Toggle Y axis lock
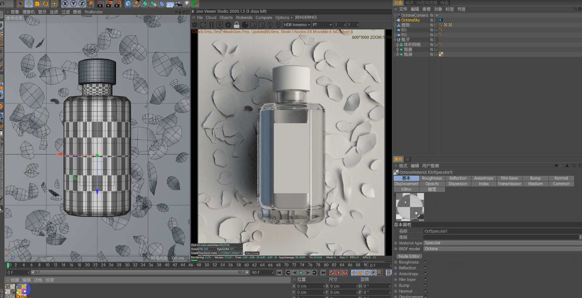 pos(74,4)
